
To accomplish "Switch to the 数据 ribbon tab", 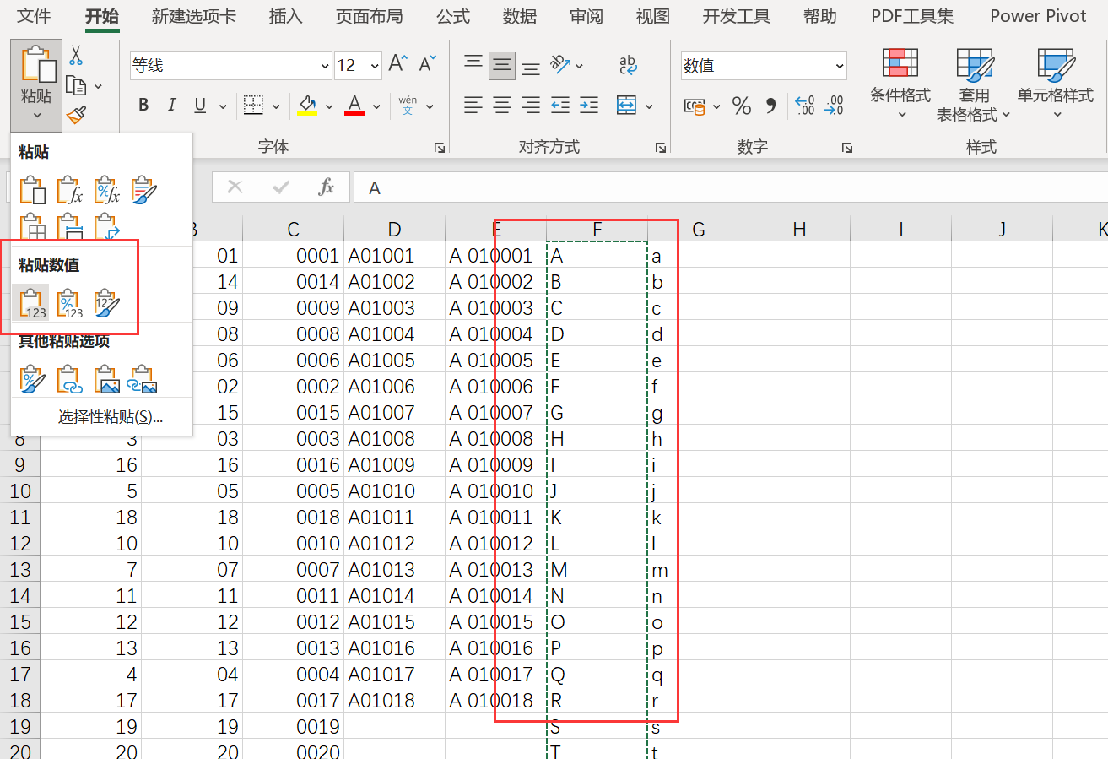I will [520, 16].
